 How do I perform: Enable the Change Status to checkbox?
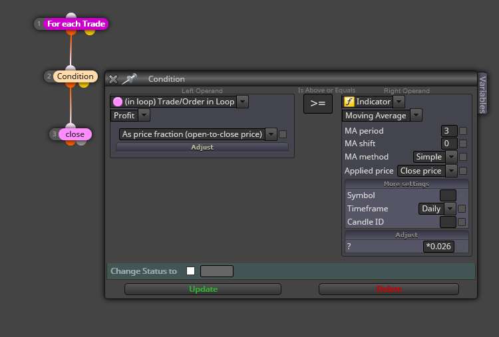[x=191, y=271]
